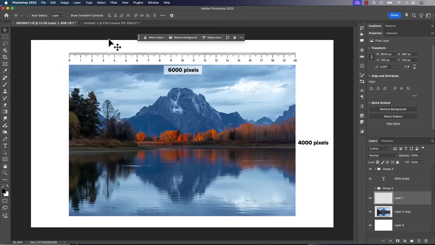435x245 pixels.
Task: Click Adjust colors in contextual bar
Action: pos(212,37)
